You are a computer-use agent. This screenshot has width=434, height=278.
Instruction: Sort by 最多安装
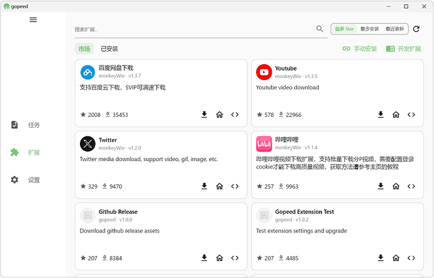click(x=369, y=29)
